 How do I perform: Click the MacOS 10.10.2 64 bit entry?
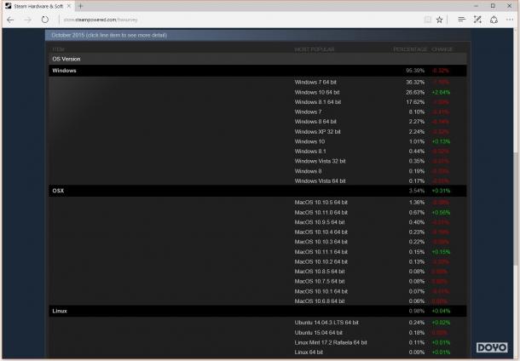321,261
